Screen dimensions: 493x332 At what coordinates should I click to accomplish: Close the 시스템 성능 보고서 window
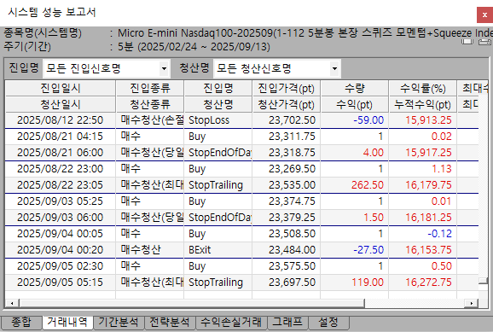pos(484,15)
